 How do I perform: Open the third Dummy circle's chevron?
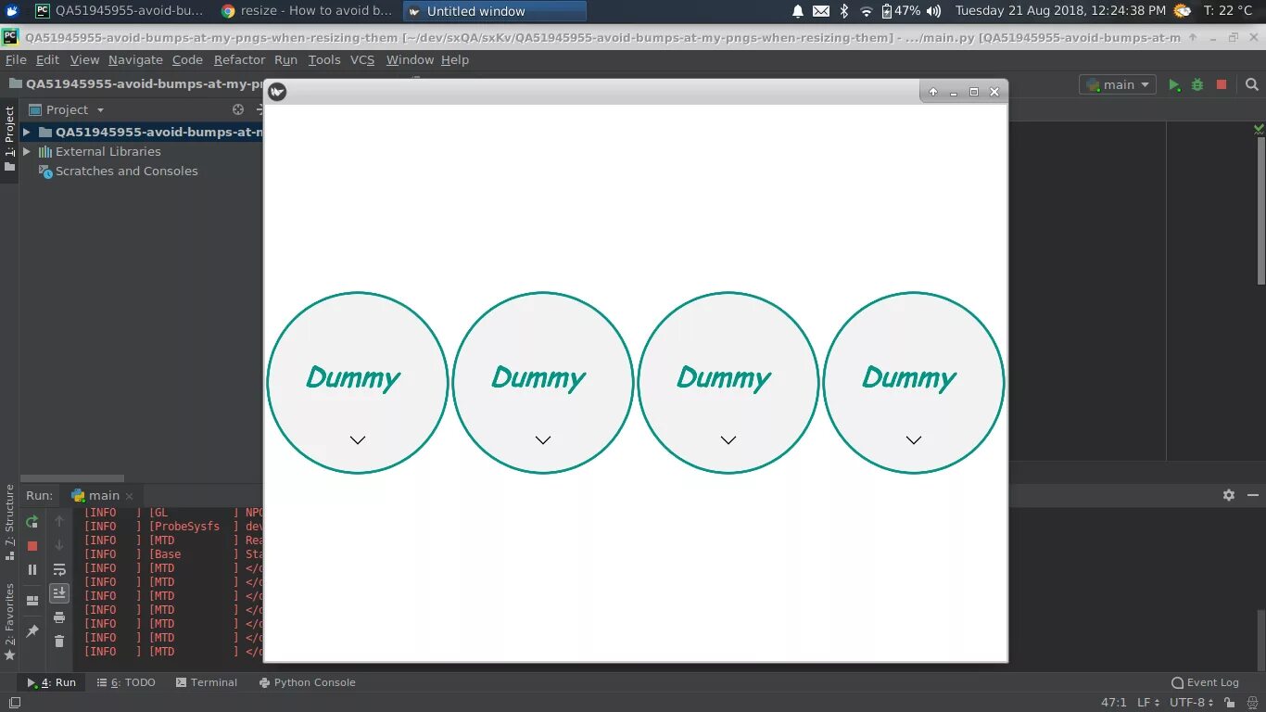(x=728, y=440)
